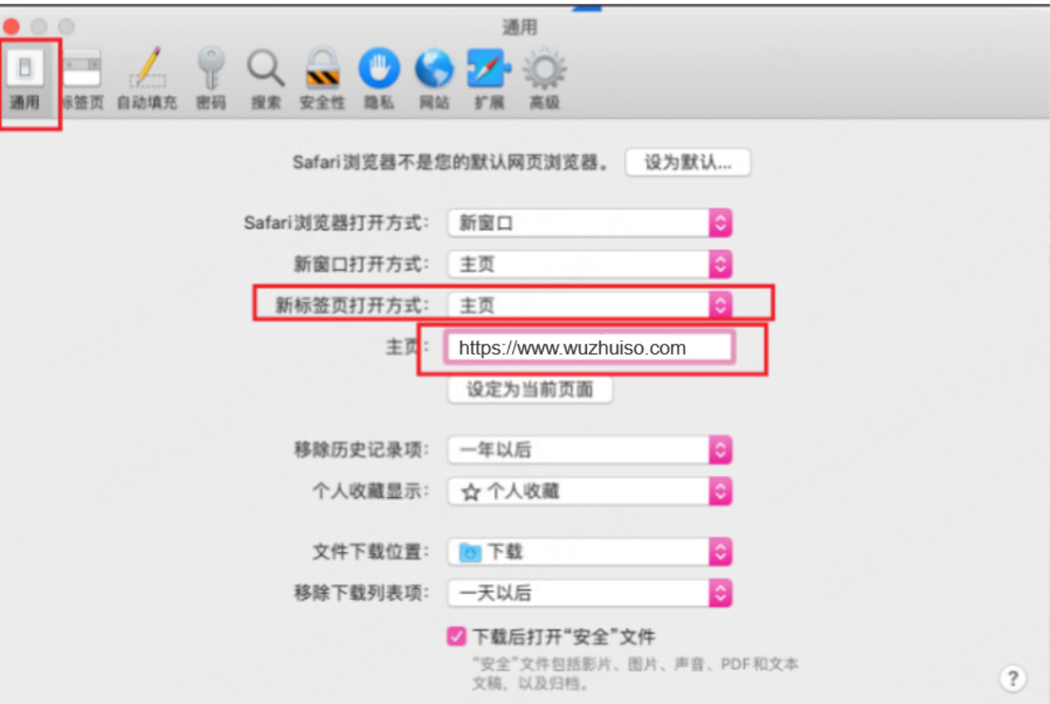This screenshot has height=704, width=1050.
Task: Click the 设定为当前页面 button
Action: point(530,390)
